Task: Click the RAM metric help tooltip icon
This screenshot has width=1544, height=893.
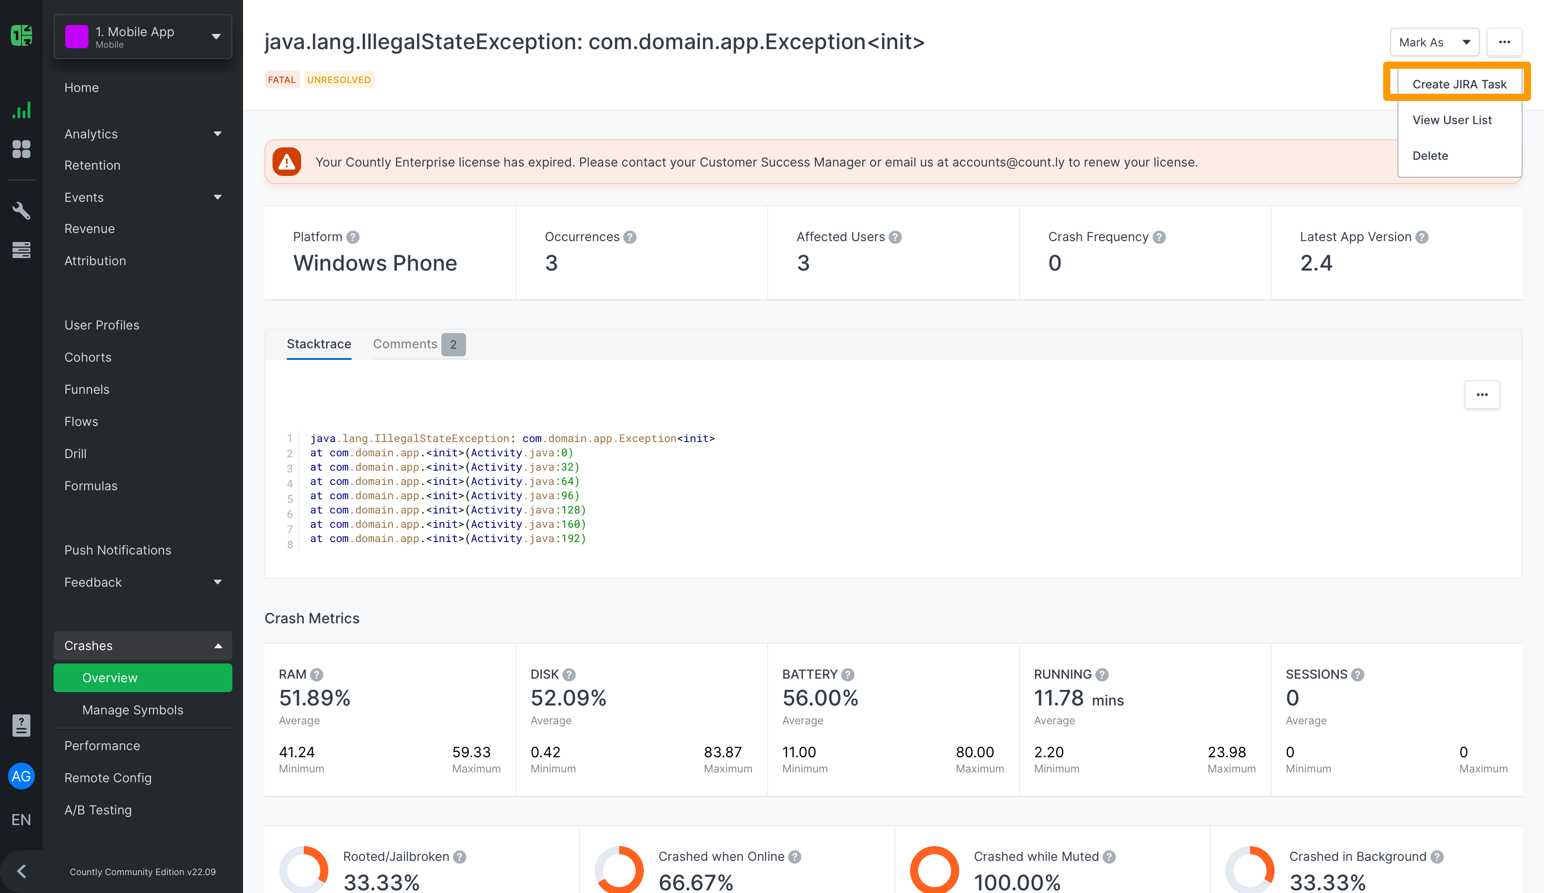Action: tap(317, 674)
